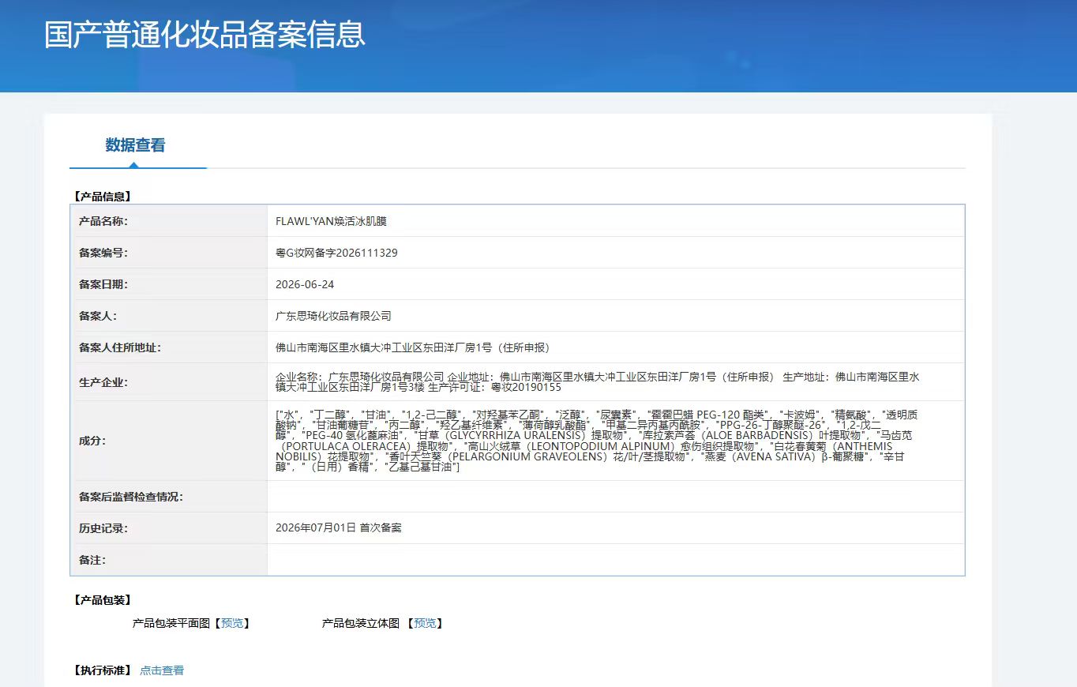Click the 备案编号 row label
This screenshot has height=687, width=1077.
(x=103, y=253)
